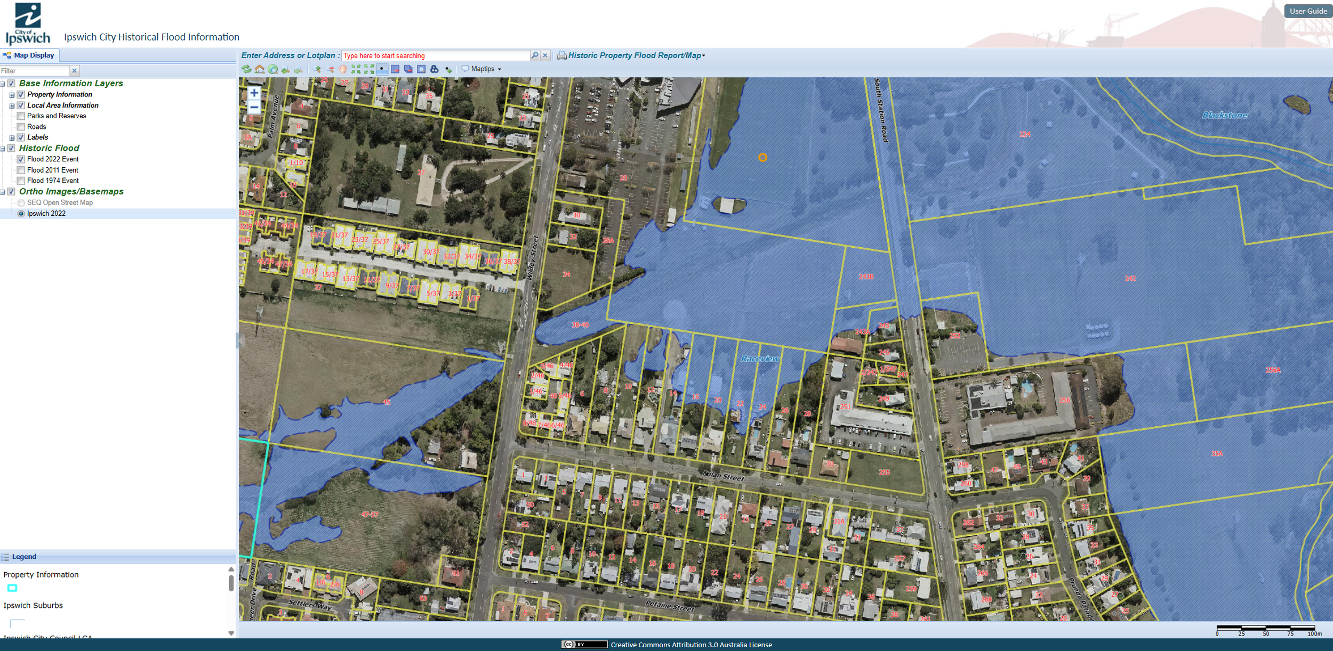Viewport: 1333px width, 651px height.
Task: Clear the address search field
Action: click(545, 55)
